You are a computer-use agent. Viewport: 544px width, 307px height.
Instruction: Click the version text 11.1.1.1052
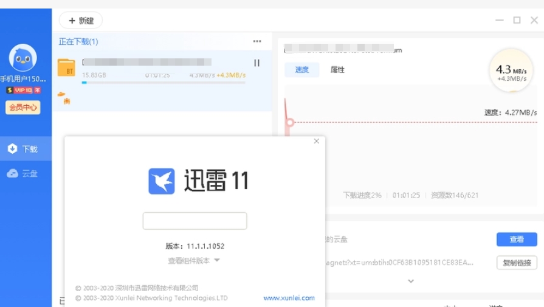click(x=205, y=246)
